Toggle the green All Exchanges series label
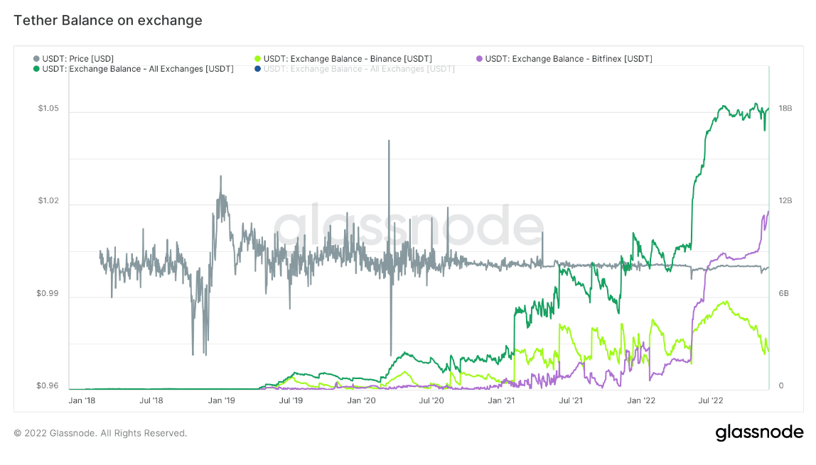Image resolution: width=816 pixels, height=465 pixels. click(138, 69)
